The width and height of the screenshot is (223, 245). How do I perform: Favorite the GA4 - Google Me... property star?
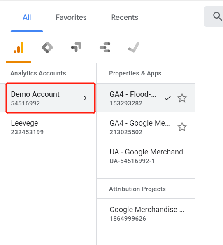(182, 127)
